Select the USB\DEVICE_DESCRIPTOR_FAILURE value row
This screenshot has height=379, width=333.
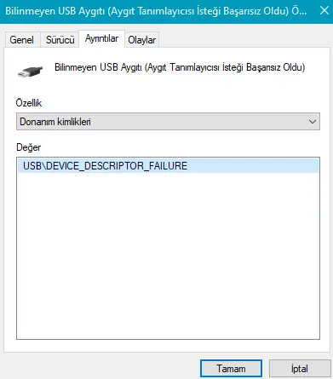coord(168,166)
